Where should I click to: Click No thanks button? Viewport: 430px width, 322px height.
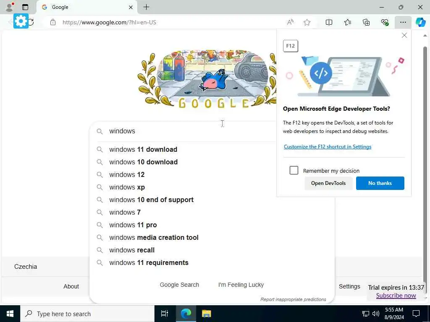[380, 183]
